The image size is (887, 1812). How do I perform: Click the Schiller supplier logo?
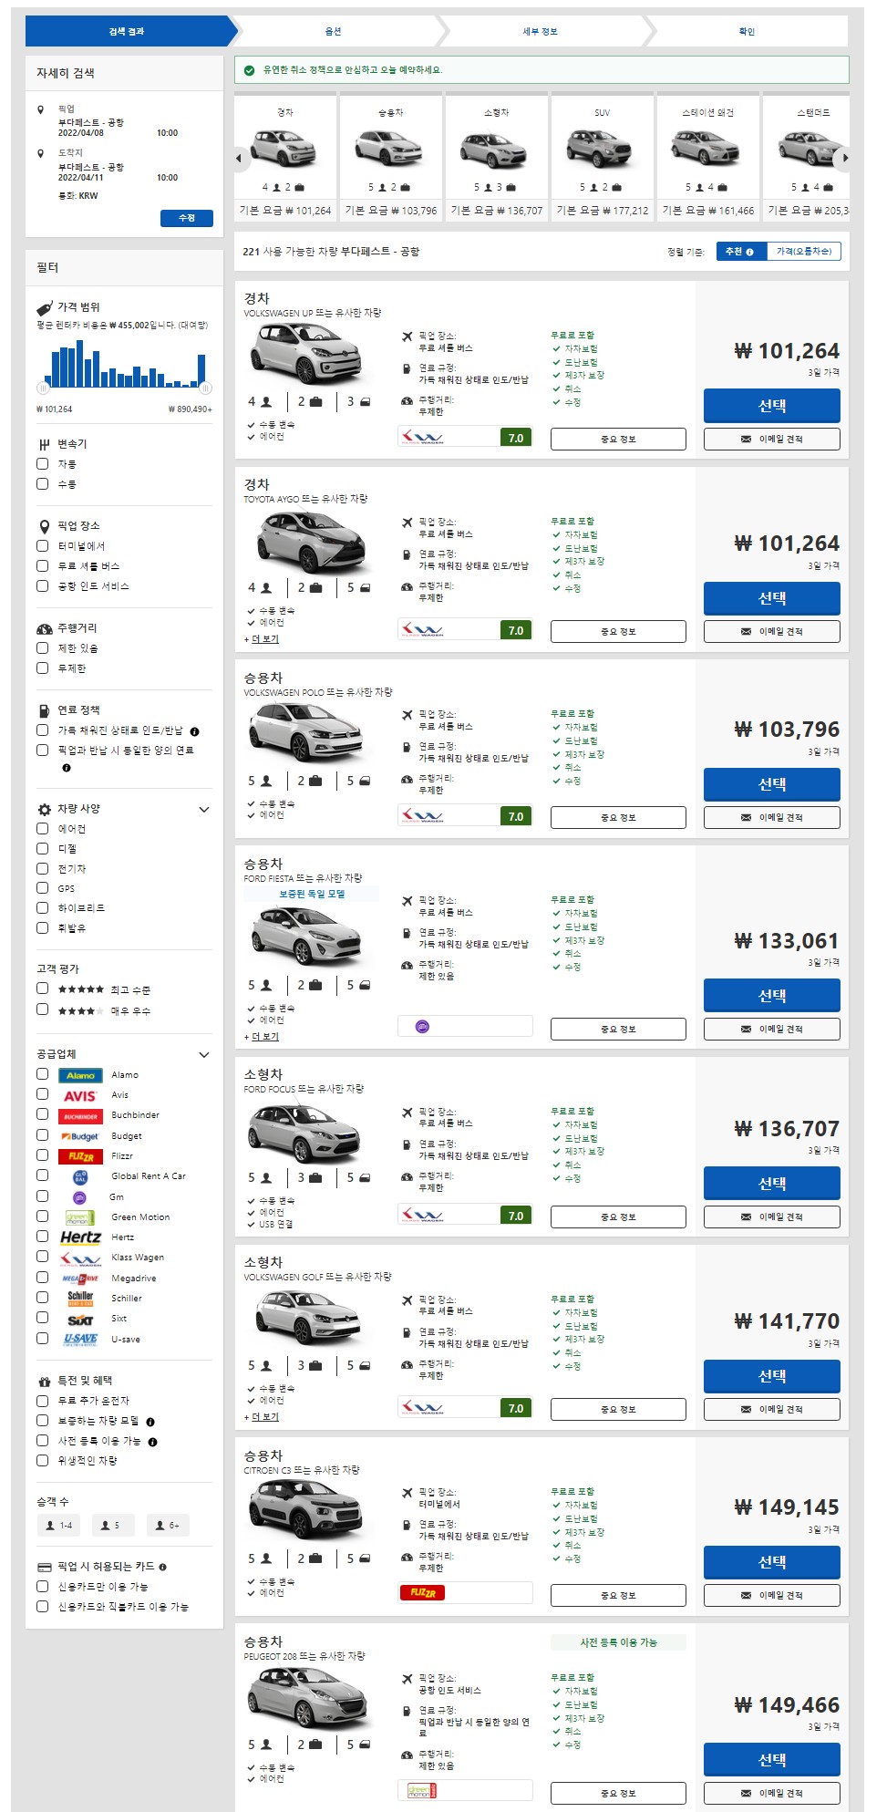pyautogui.click(x=80, y=1299)
